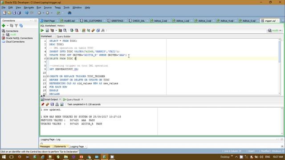Click the Back navigation arrow icon
This screenshot has height=160, width=285.
point(39,13)
